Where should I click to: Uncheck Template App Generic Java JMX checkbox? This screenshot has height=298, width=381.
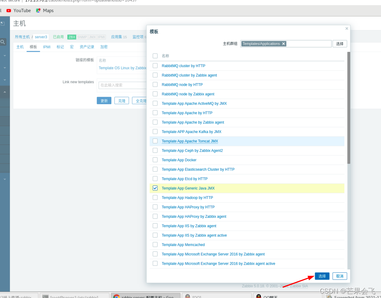[155, 188]
